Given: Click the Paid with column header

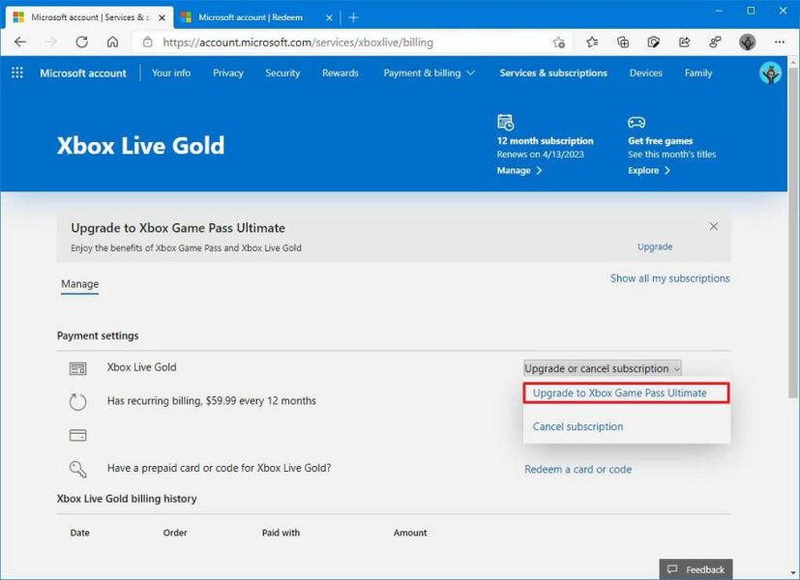Looking at the screenshot, I should click(281, 533).
